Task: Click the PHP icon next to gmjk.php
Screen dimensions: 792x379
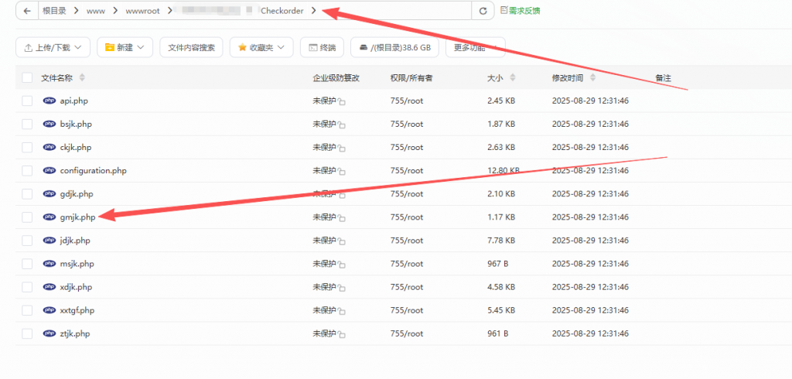Action: click(x=49, y=217)
